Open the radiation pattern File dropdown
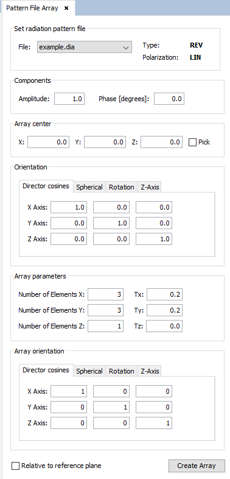230x479 pixels. pos(85,48)
